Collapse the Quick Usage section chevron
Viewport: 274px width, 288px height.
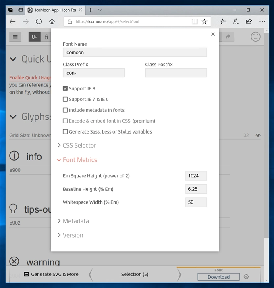13,59
